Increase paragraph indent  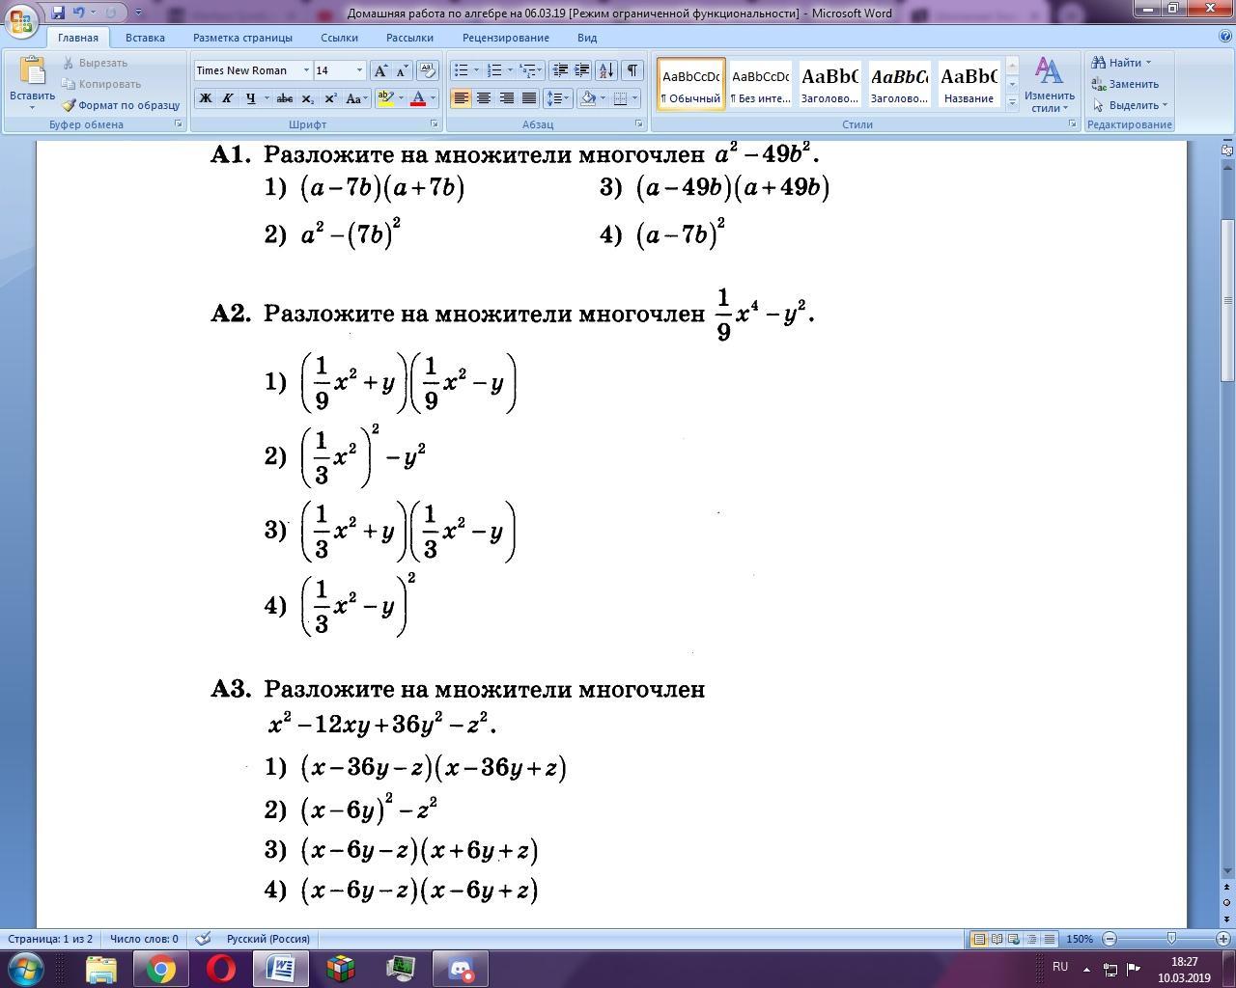tap(582, 70)
